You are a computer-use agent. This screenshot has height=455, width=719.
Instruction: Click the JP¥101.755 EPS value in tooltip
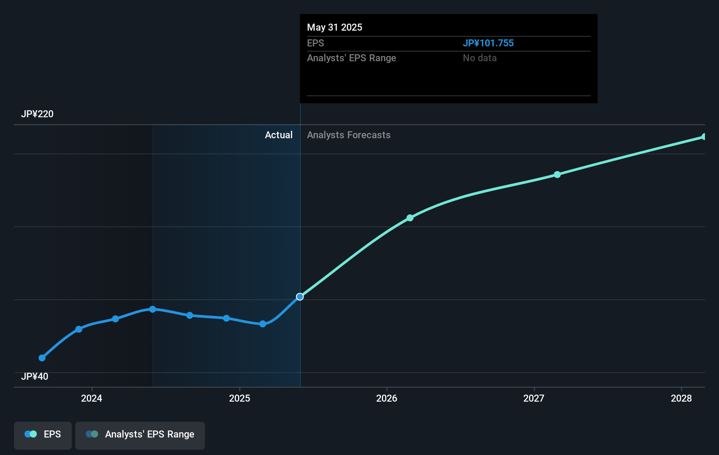click(488, 43)
